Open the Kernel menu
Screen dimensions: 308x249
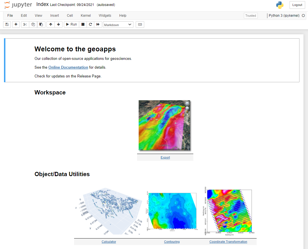click(x=86, y=16)
